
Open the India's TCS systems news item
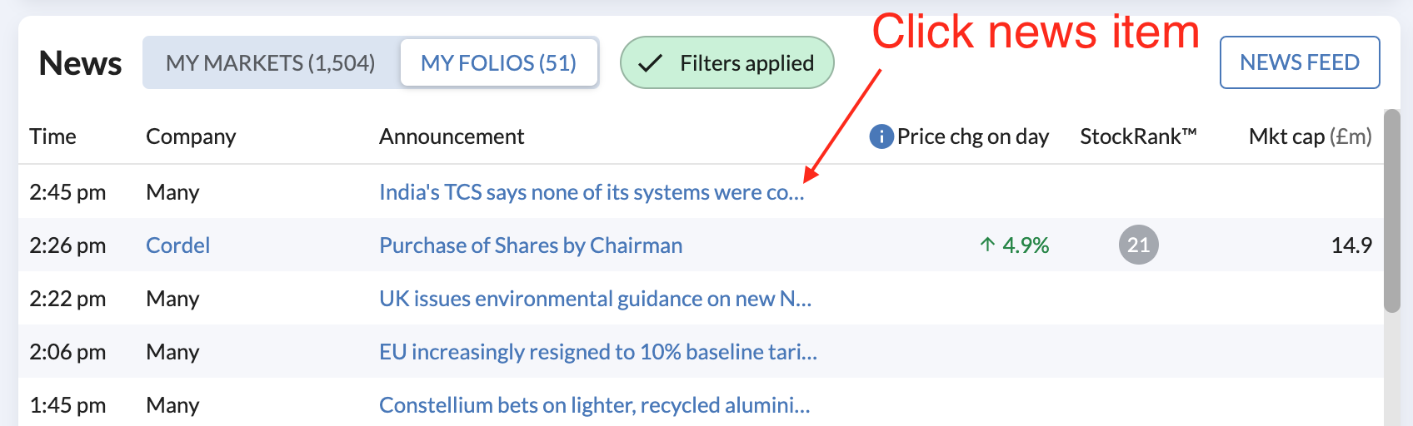point(592,192)
